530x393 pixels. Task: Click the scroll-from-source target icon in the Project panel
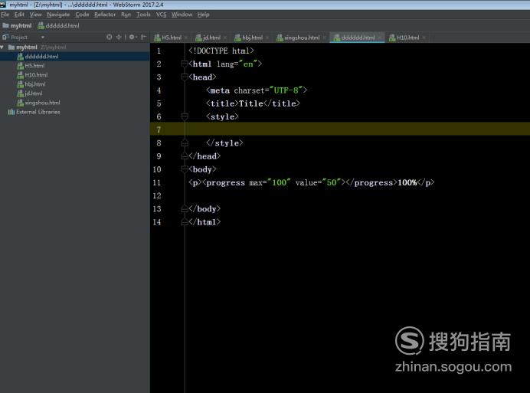tap(110, 38)
